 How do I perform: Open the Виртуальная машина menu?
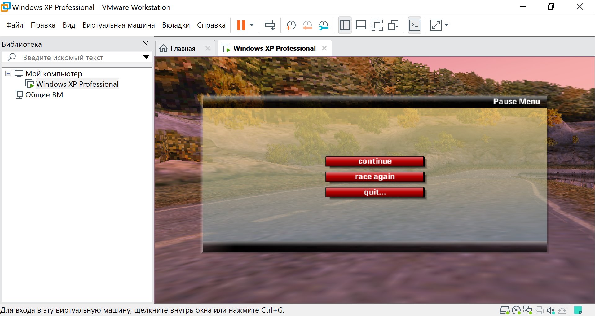[x=119, y=25]
